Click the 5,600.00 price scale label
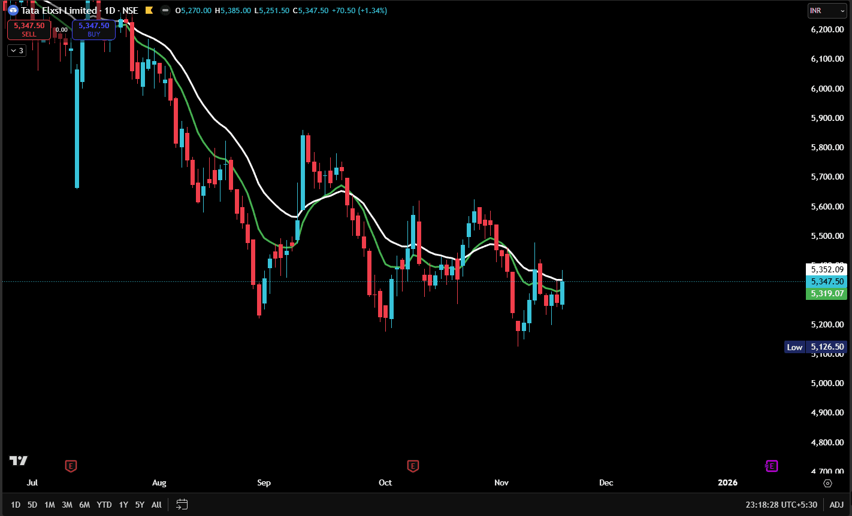Image resolution: width=852 pixels, height=516 pixels. (827, 207)
